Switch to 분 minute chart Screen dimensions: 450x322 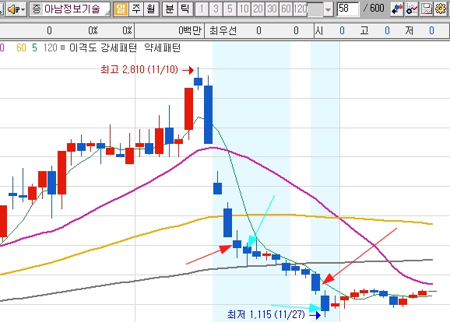(x=170, y=9)
